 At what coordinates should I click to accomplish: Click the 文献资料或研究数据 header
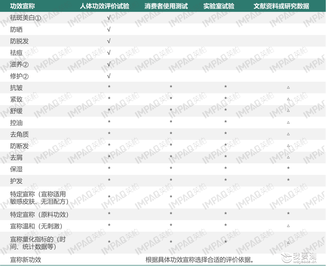[x=281, y=6]
